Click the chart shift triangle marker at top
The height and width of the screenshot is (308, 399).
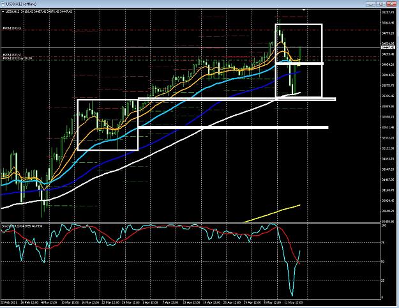click(304, 10)
